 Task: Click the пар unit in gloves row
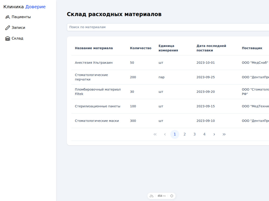tap(161, 77)
